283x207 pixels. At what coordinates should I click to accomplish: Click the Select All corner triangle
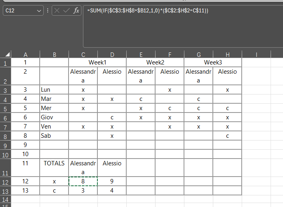[7, 54]
